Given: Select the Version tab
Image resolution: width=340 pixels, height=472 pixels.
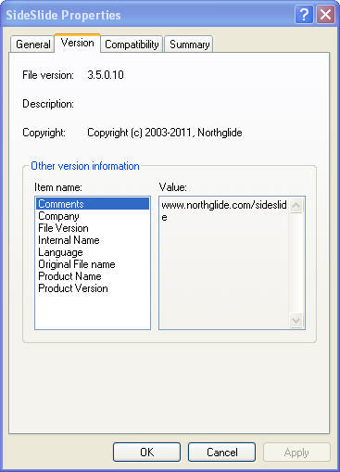Looking at the screenshot, I should (x=77, y=43).
